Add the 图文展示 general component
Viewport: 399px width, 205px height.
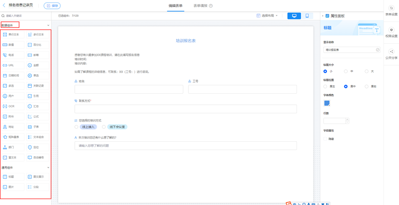[38, 177]
